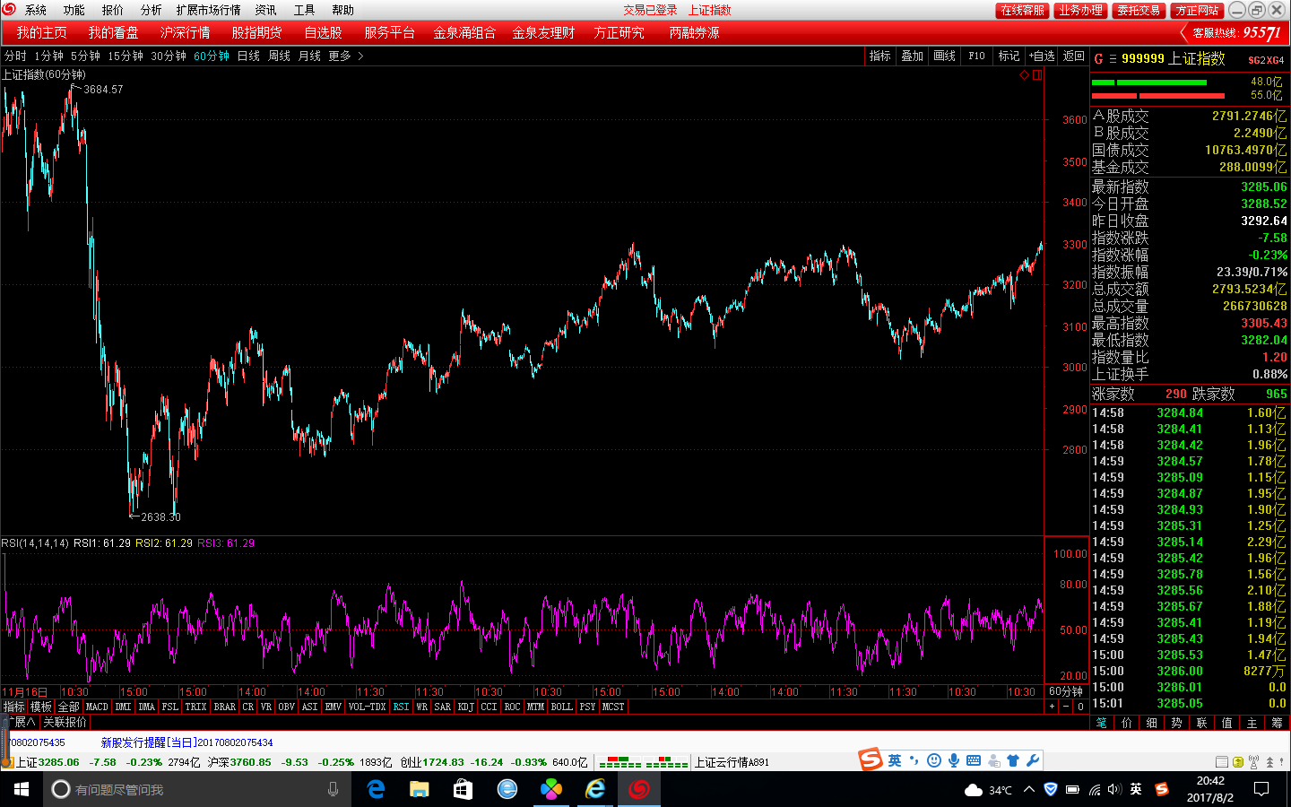Expand the 扩展 panel at bottom
Image resolution: width=1291 pixels, height=807 pixels.
[x=19, y=722]
